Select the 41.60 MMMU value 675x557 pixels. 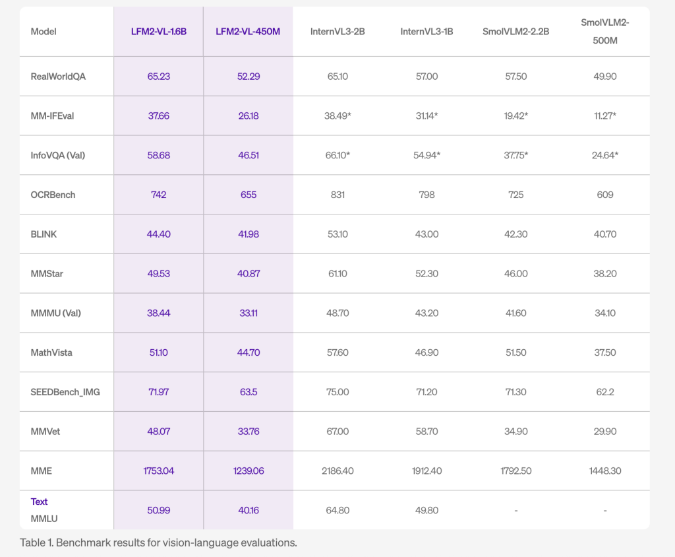point(515,313)
